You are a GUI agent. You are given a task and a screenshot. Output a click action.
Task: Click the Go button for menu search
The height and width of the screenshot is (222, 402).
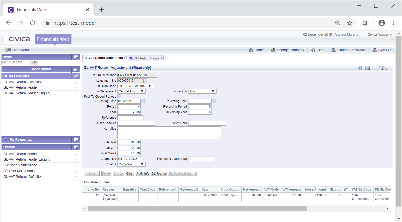pyautogui.click(x=35, y=62)
